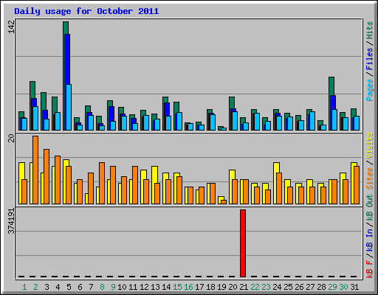Click day label '3' on the x-axis
The image size is (378, 295).
pyautogui.click(x=47, y=287)
